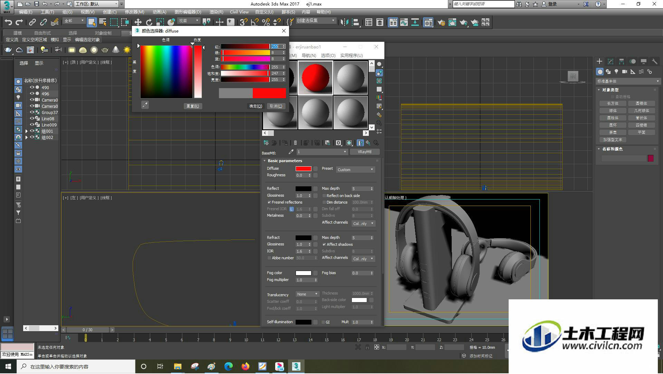This screenshot has width=663, height=374.
Task: Enable Dim distance checkbox
Action: [x=324, y=203]
